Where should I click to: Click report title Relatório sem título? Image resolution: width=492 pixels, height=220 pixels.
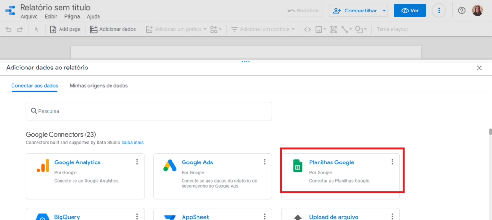[x=55, y=7]
